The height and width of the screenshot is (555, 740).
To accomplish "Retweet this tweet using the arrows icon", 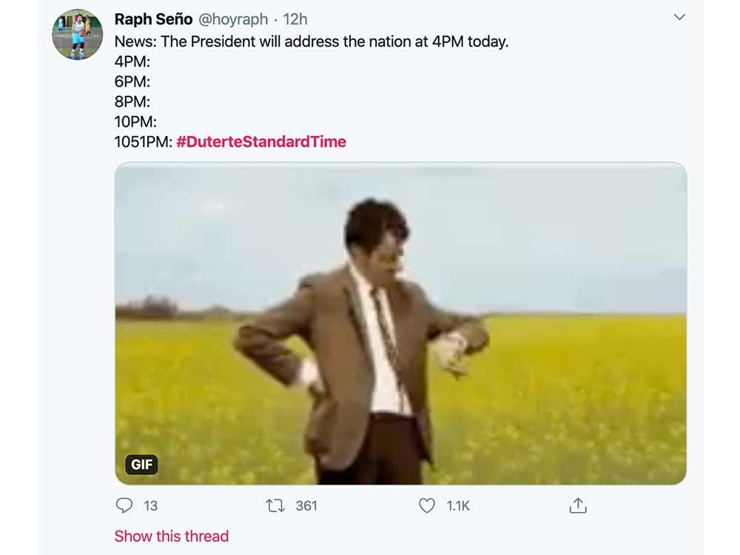I will [x=275, y=505].
